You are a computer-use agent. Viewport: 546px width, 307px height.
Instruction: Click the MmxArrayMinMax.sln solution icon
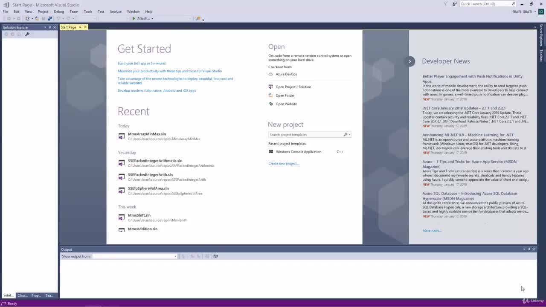pyautogui.click(x=122, y=136)
